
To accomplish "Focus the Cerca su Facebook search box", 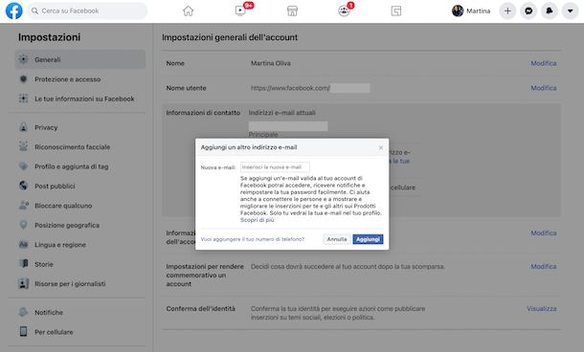I will click(x=87, y=11).
